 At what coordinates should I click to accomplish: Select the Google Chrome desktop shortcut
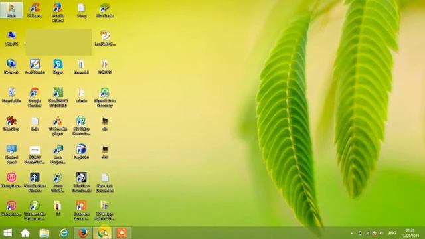point(35,97)
